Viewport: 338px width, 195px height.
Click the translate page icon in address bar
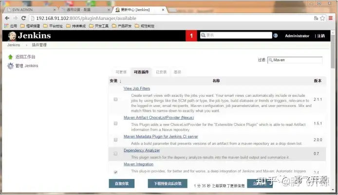coord(316,18)
